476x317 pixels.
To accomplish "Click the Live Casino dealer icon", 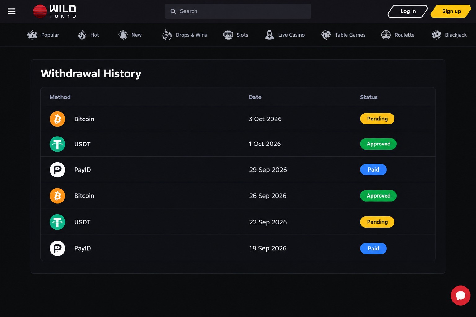I will point(270,35).
